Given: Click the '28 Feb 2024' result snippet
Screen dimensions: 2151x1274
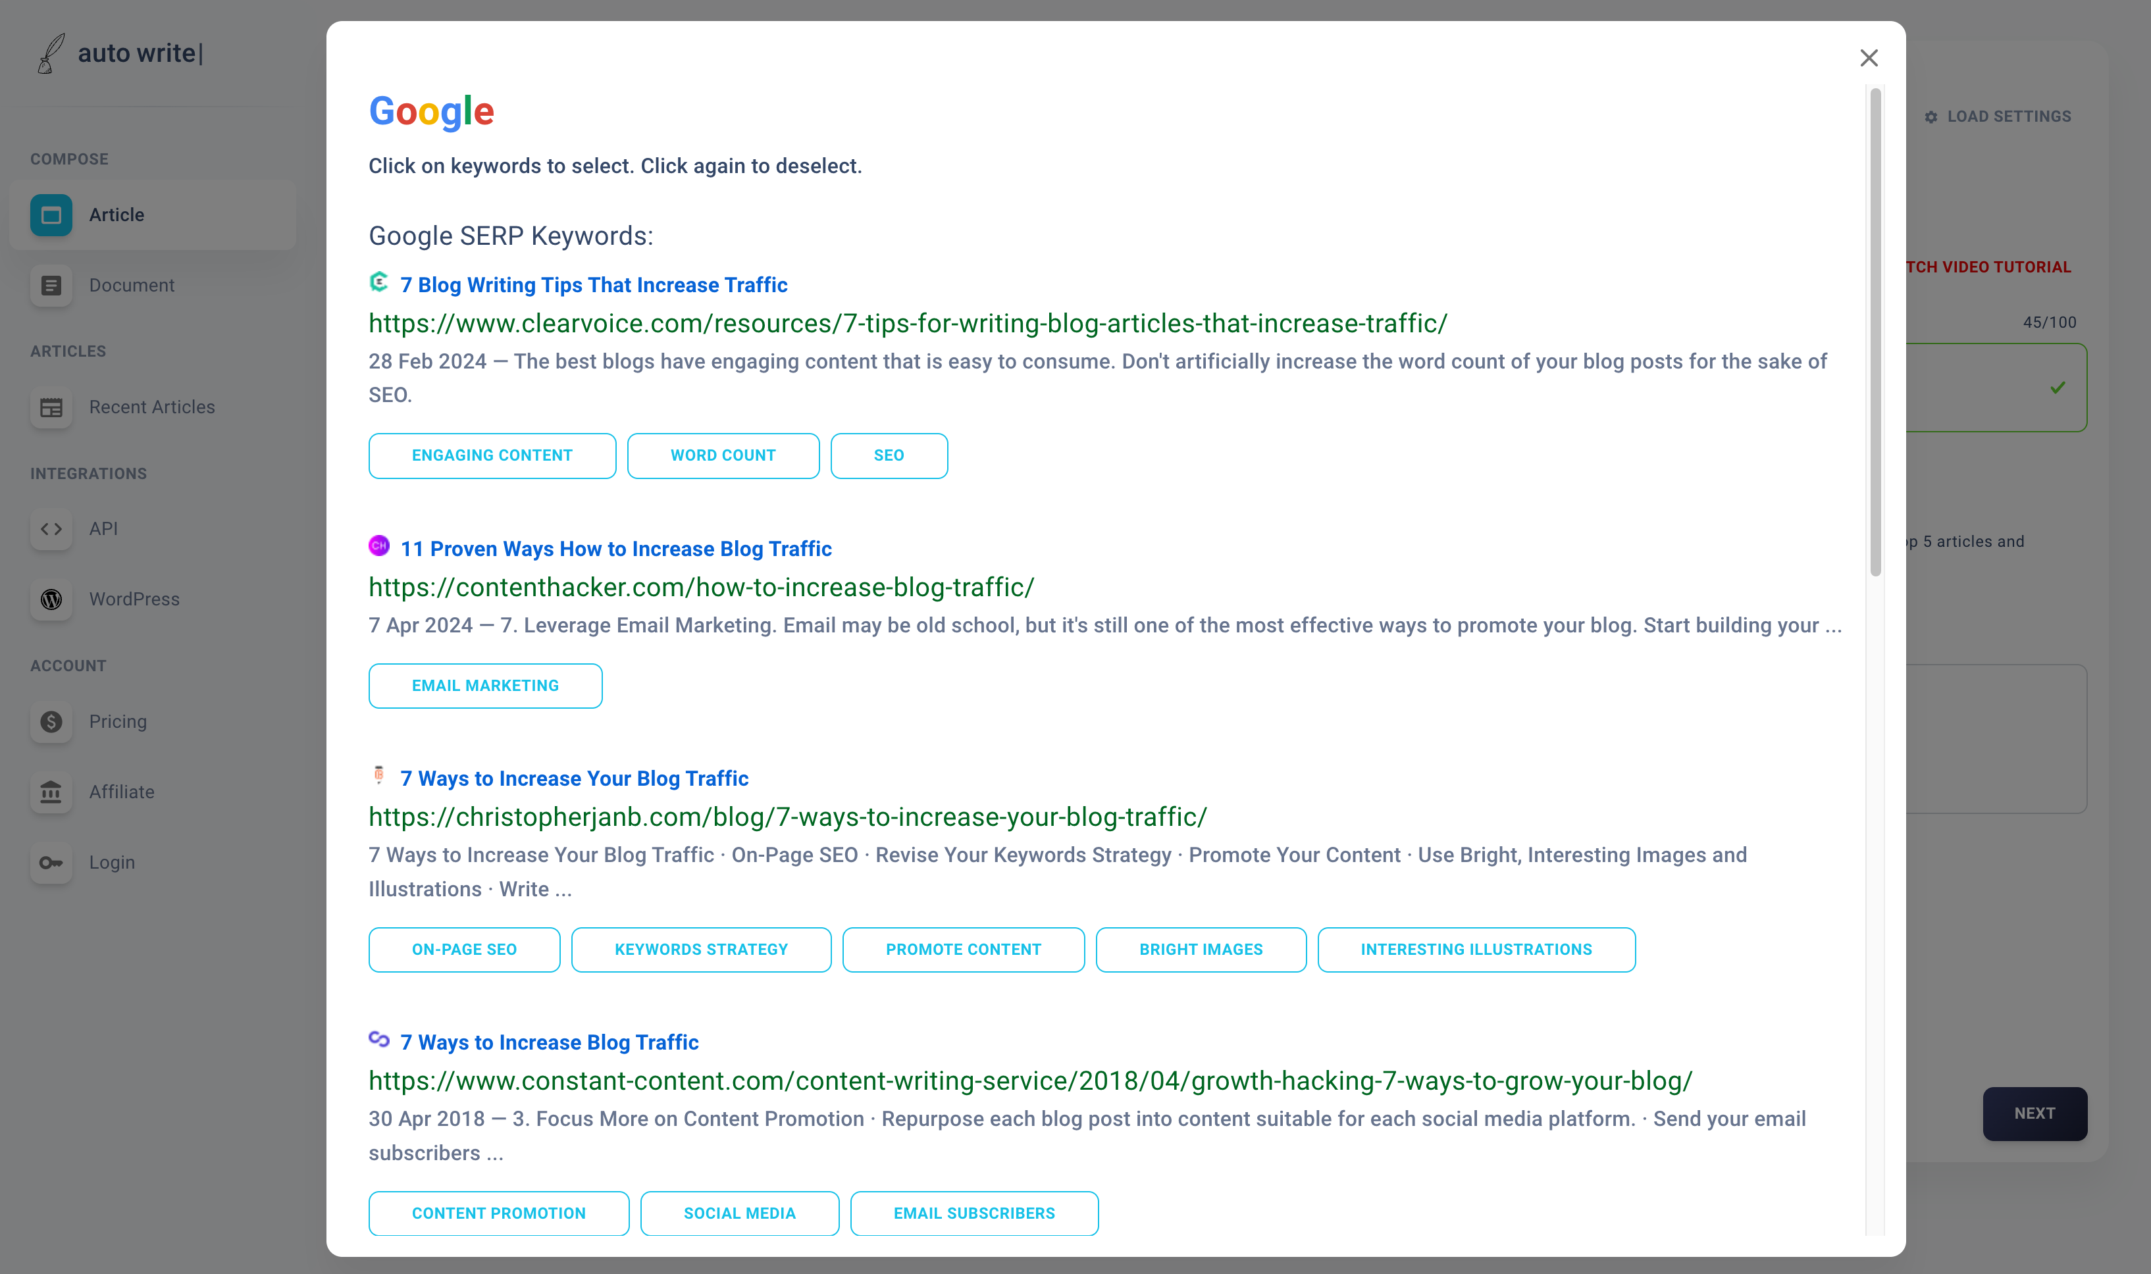Looking at the screenshot, I should click(1099, 378).
